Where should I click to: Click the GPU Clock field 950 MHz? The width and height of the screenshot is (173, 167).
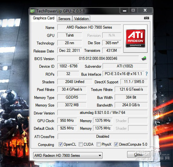point(67,121)
